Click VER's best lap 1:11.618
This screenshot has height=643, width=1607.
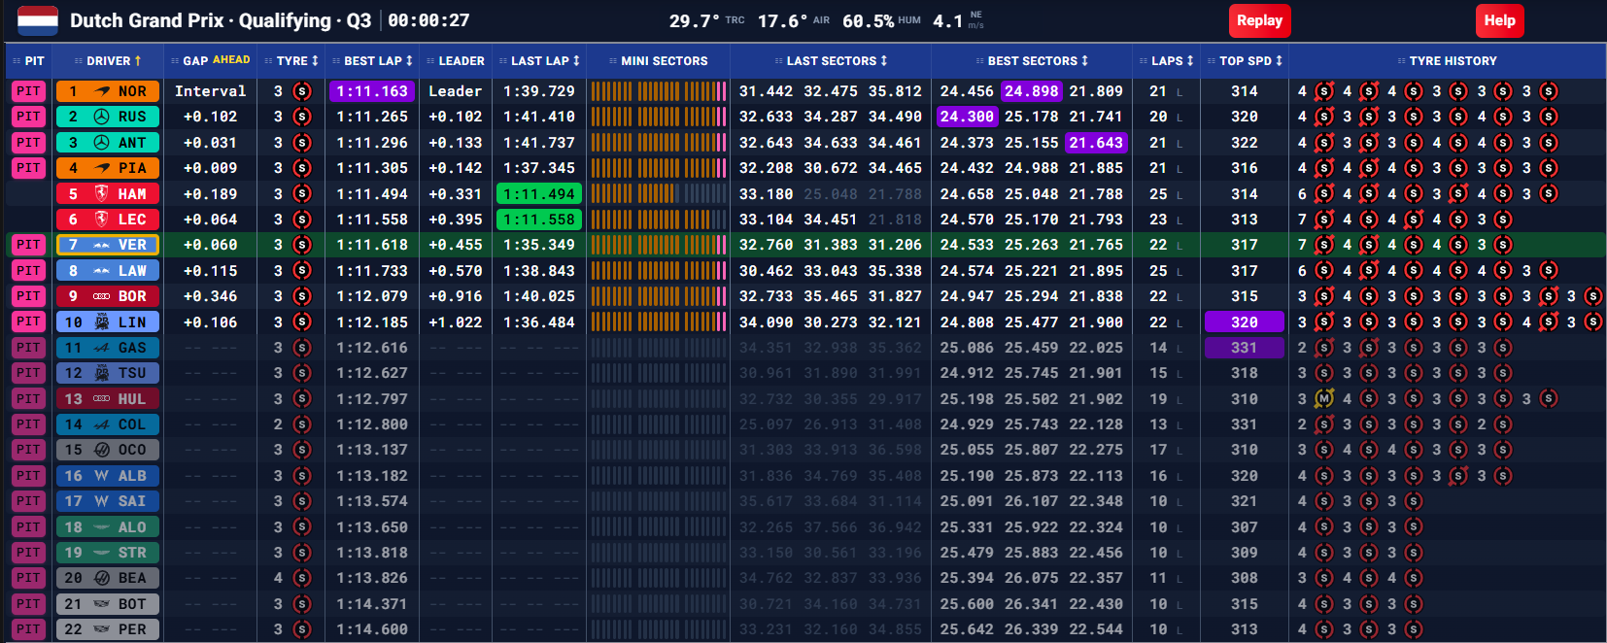click(x=372, y=245)
